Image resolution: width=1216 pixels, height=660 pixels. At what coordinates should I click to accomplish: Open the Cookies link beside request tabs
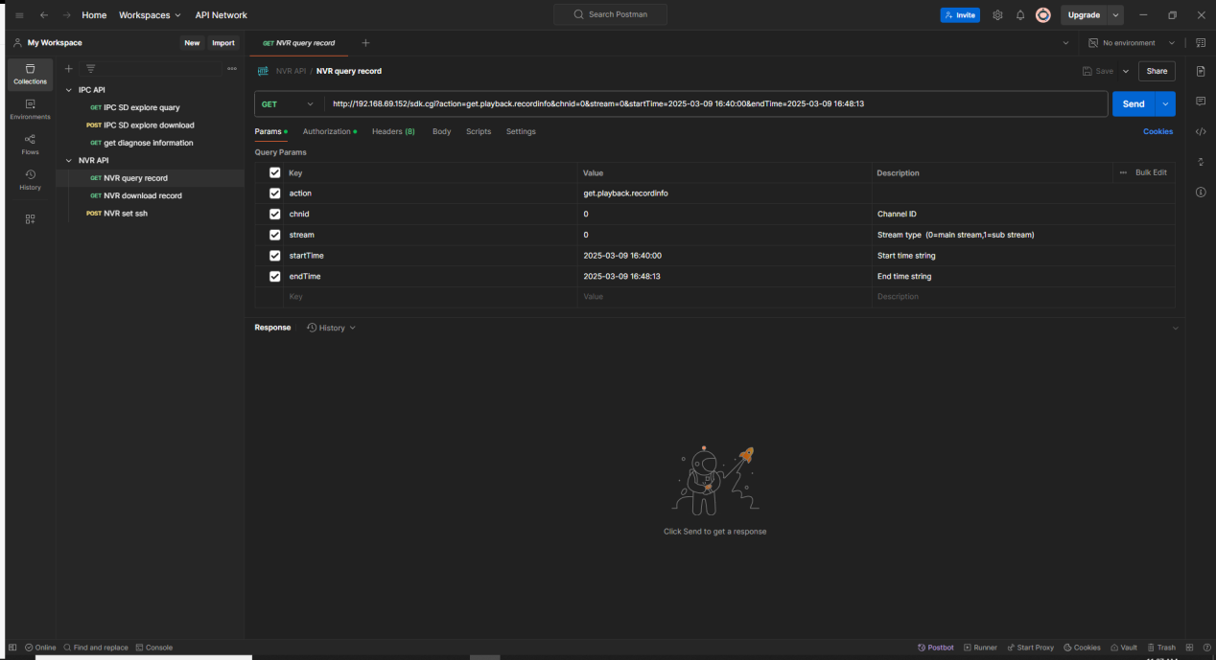point(1158,131)
